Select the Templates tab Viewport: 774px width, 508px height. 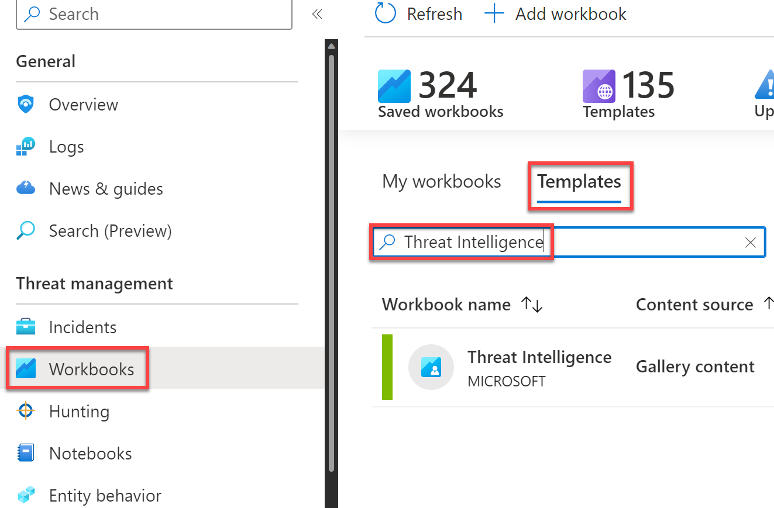[x=579, y=183]
